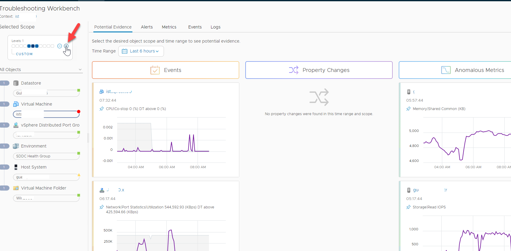Switch to the Alerts tab
This screenshot has height=251, width=511.
point(147,27)
